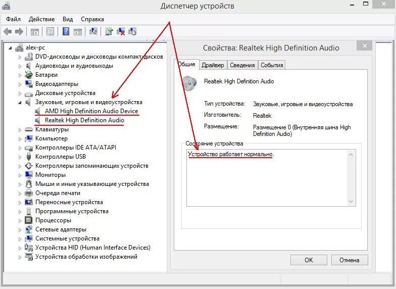Viewport: 396px width, 289px height.
Task: Click the device status scroll up arrow
Action: tap(351, 155)
